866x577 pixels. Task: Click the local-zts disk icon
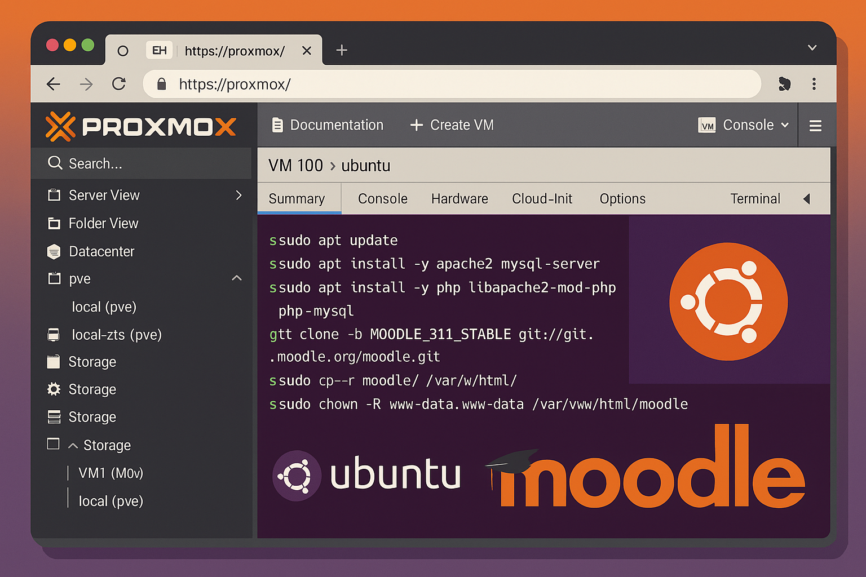click(54, 335)
